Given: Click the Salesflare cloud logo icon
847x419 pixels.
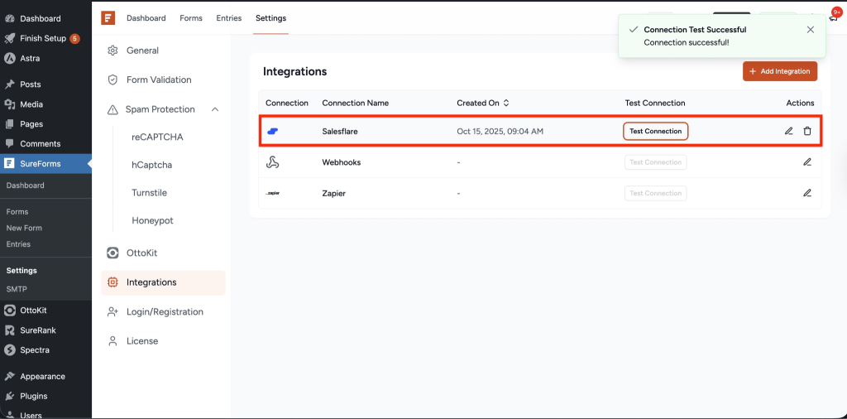Looking at the screenshot, I should pyautogui.click(x=272, y=131).
